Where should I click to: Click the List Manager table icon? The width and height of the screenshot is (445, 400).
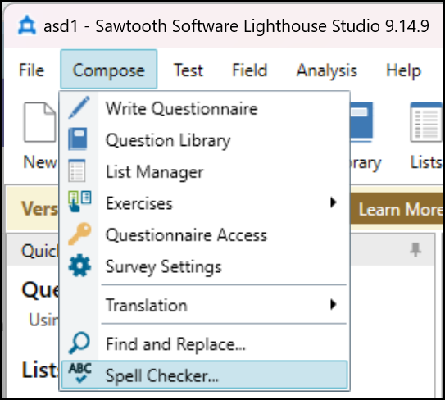click(77, 170)
